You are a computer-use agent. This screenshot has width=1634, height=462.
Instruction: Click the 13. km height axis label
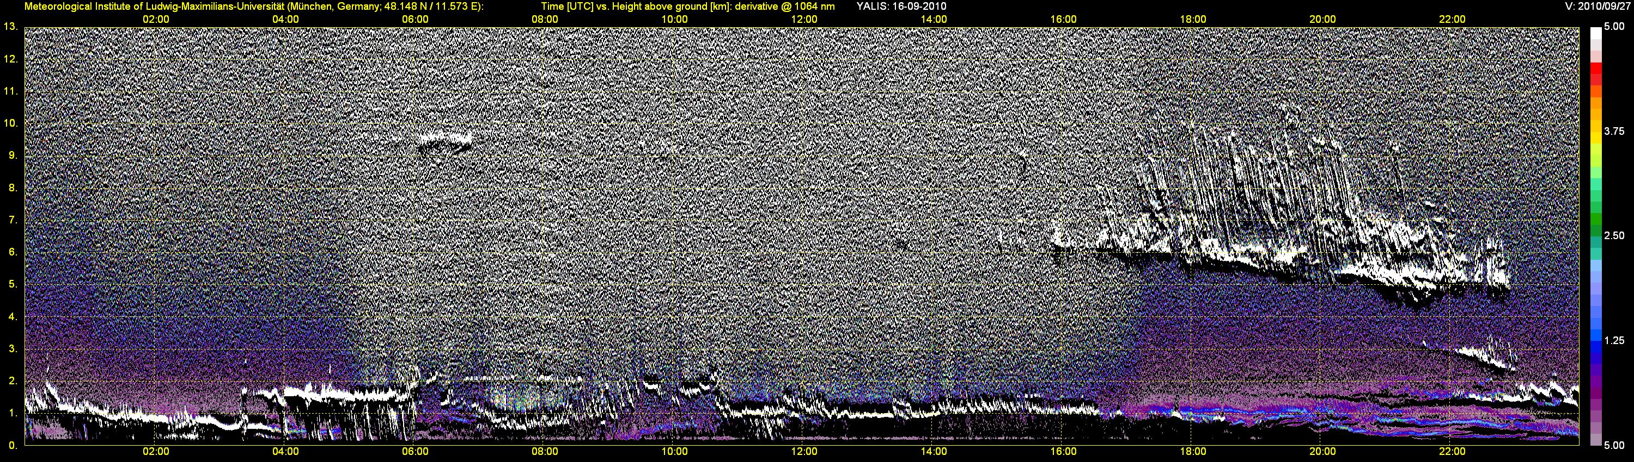coord(11,27)
